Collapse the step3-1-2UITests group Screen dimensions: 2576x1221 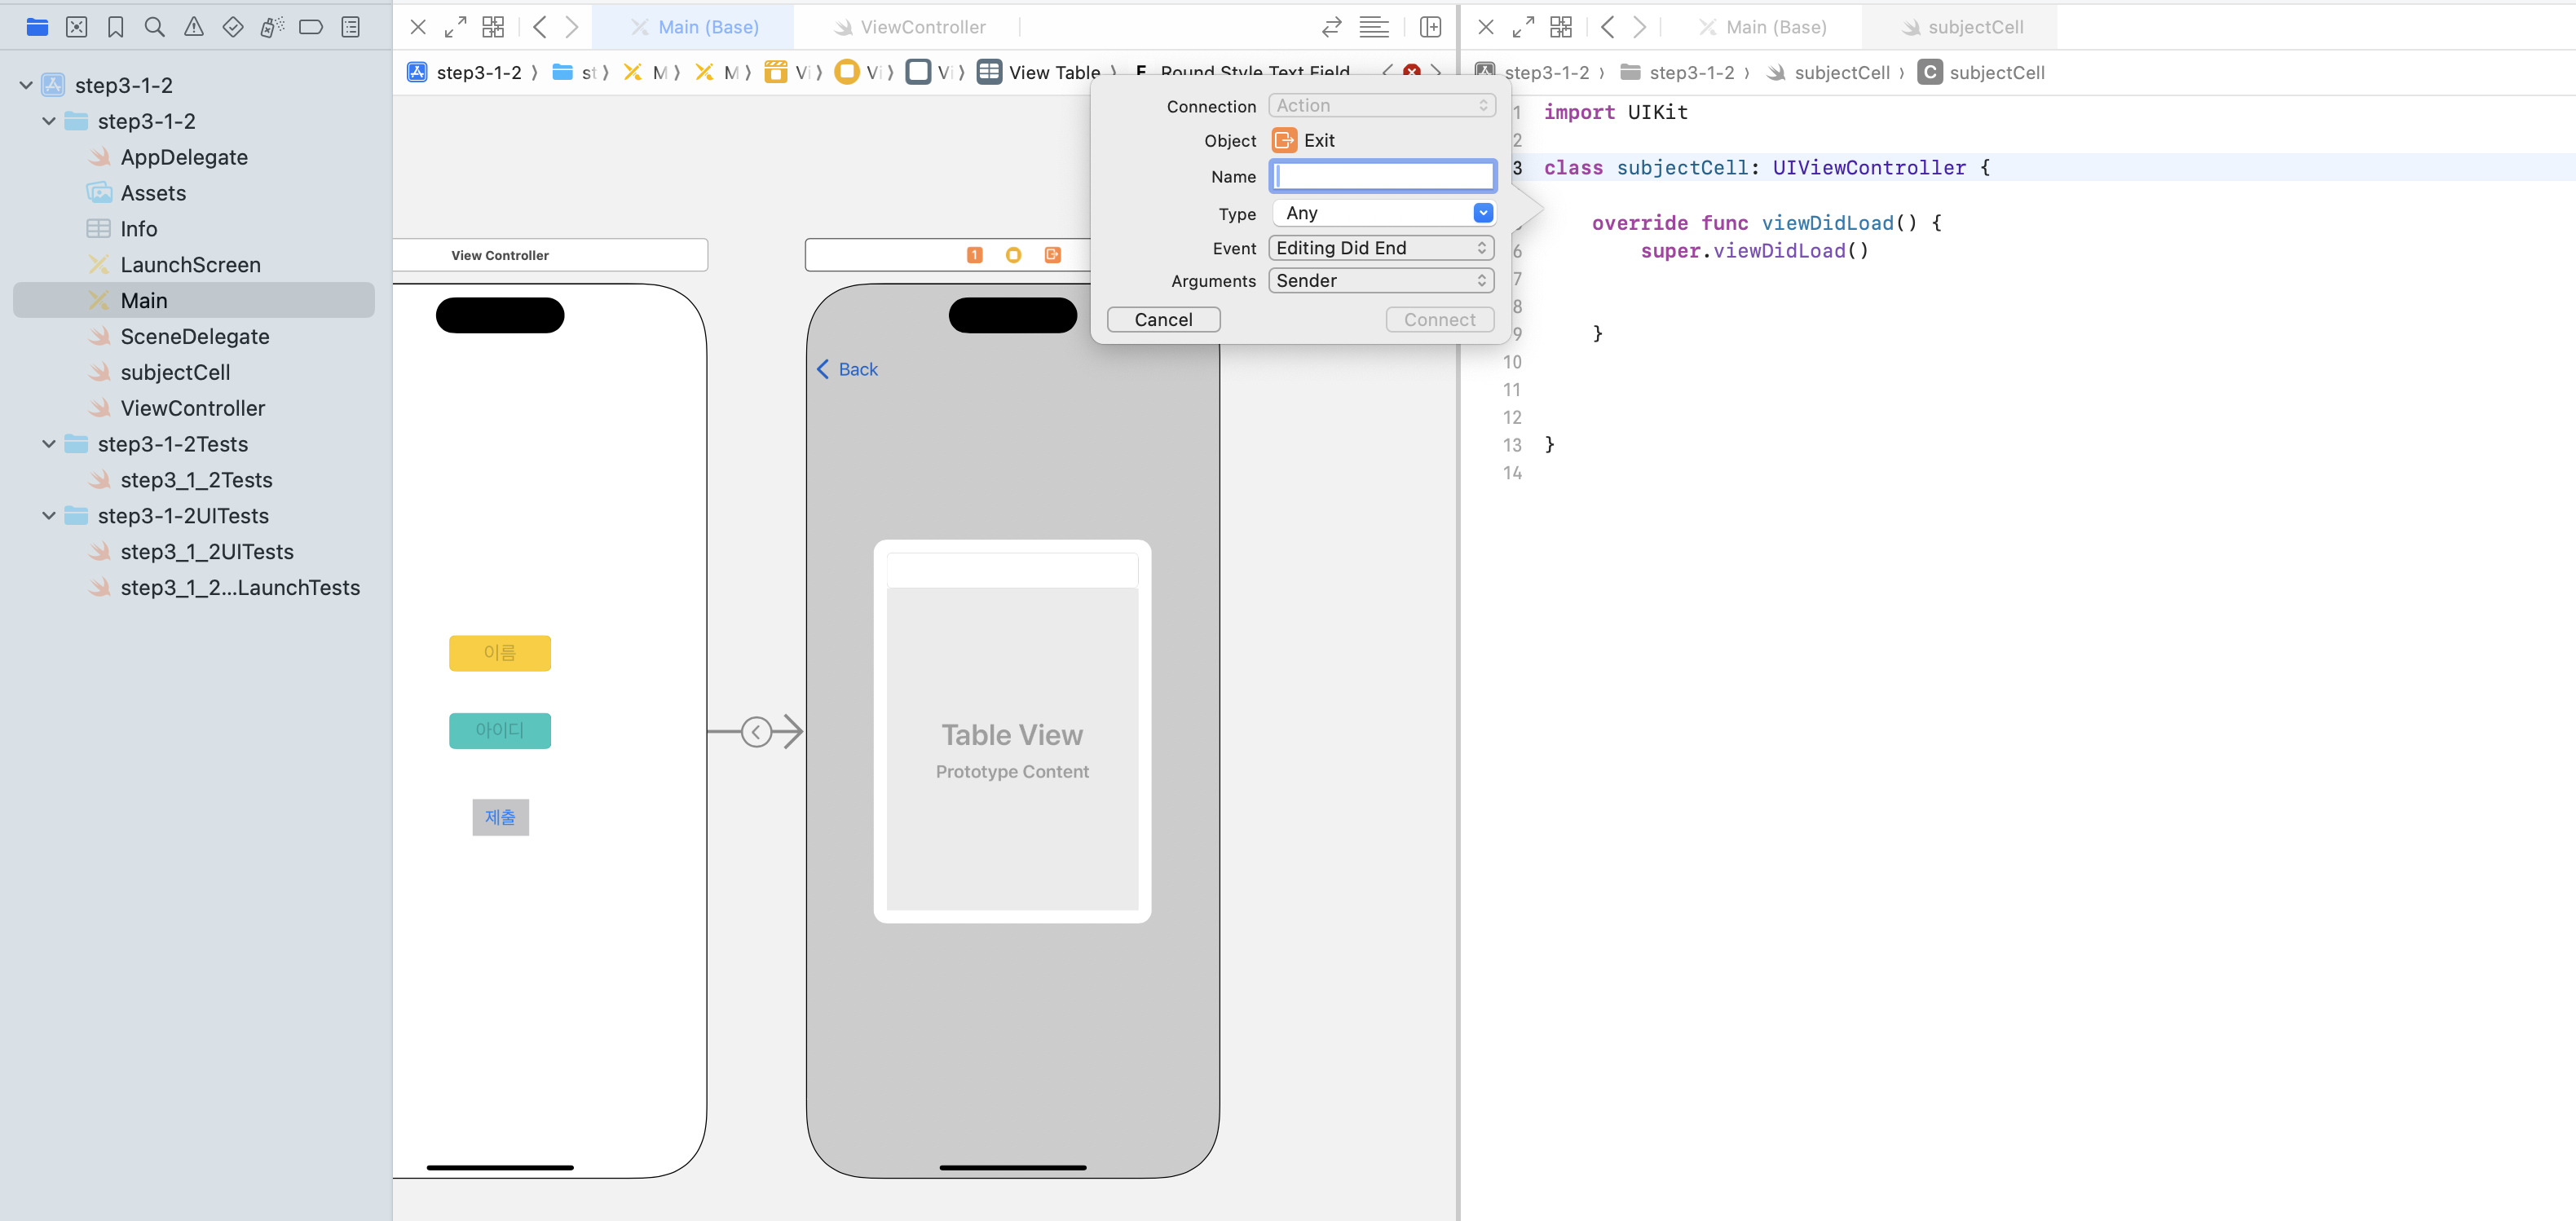[49, 516]
